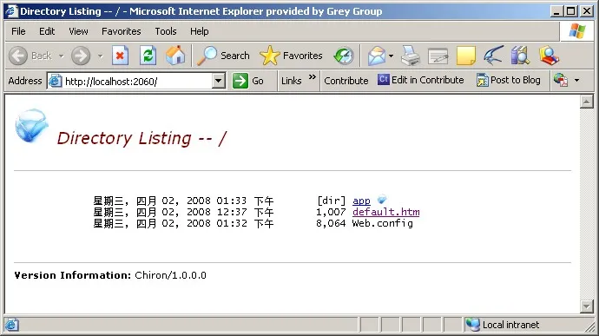599x336 pixels.
Task: Click the Windows flag logo
Action: point(576,31)
